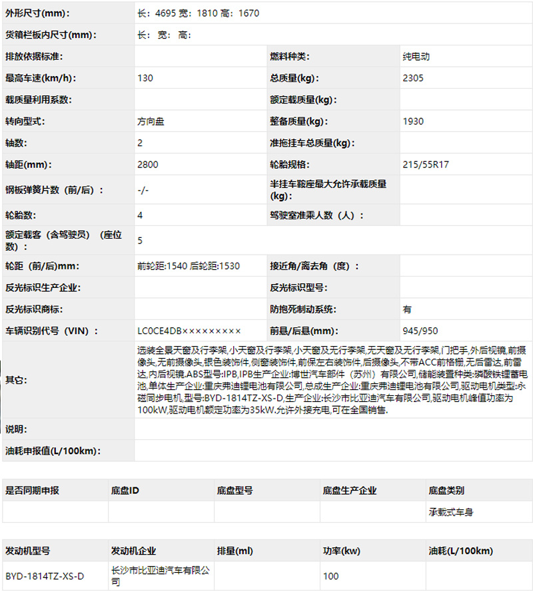Viewport: 533px width, 600px height.
Task: Click engine model BYD-1814TZ-XS-D in bottom table
Action: (45, 576)
